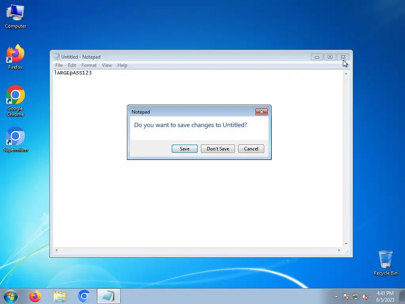
Task: Minimize the Untitled - Notepad window
Action: tap(317, 57)
